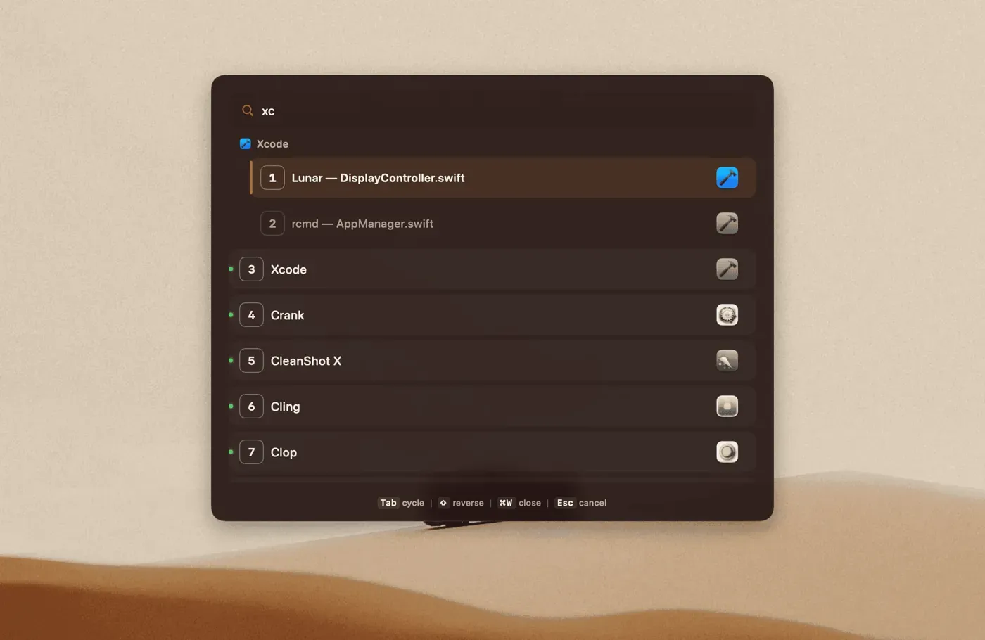Click the green running dot beside Xcode

[x=231, y=269]
